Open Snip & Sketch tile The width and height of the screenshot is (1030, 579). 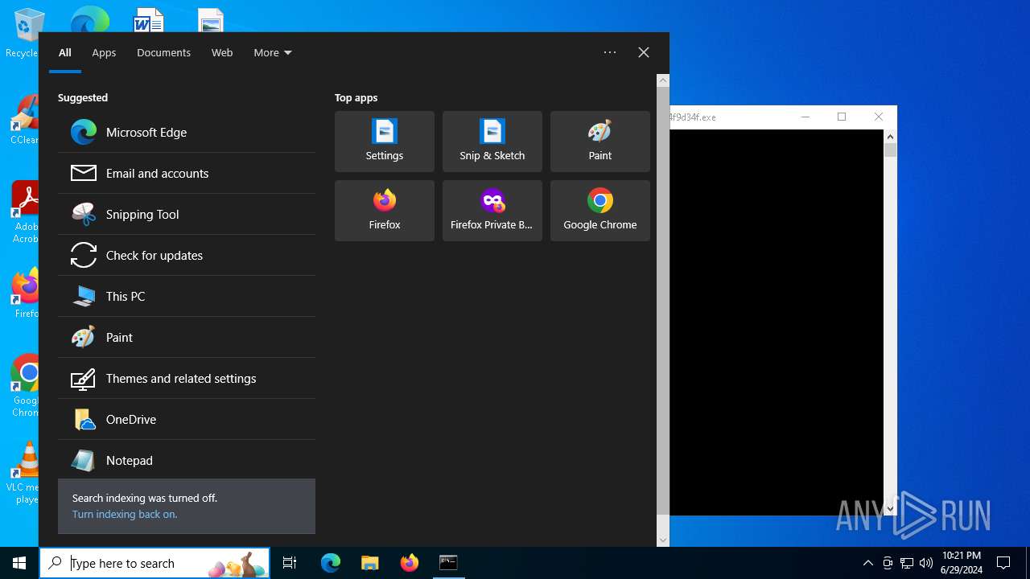(x=492, y=142)
